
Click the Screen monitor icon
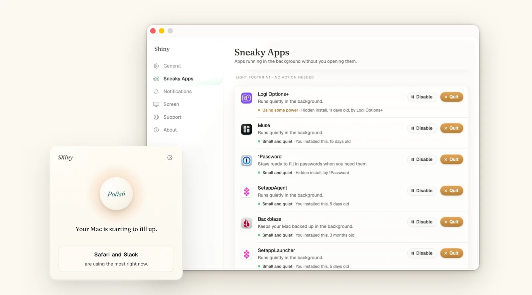click(156, 104)
